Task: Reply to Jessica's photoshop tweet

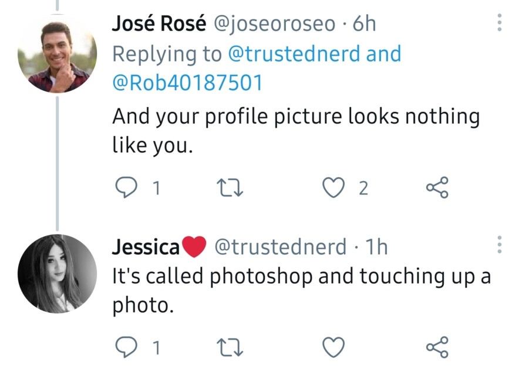Action: [126, 347]
